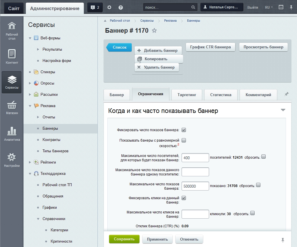Uncheck Фиксировать клики на данный баннер
The height and width of the screenshot is (247, 297).
(184, 198)
